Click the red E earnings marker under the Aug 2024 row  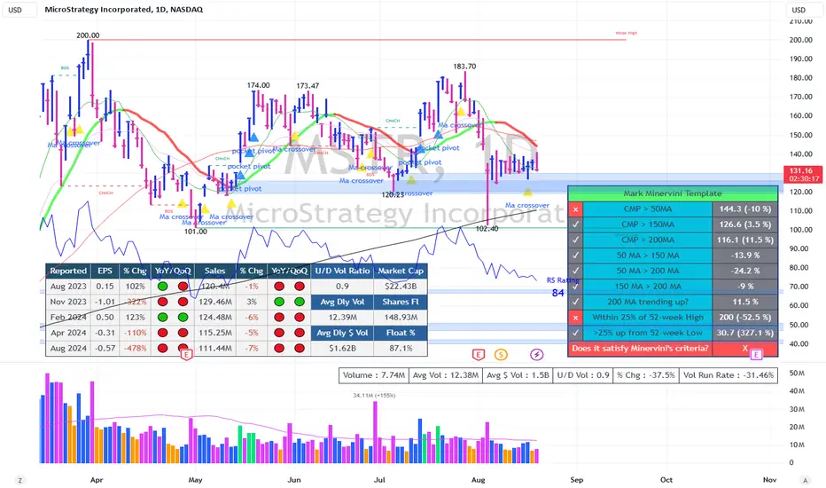[186, 355]
